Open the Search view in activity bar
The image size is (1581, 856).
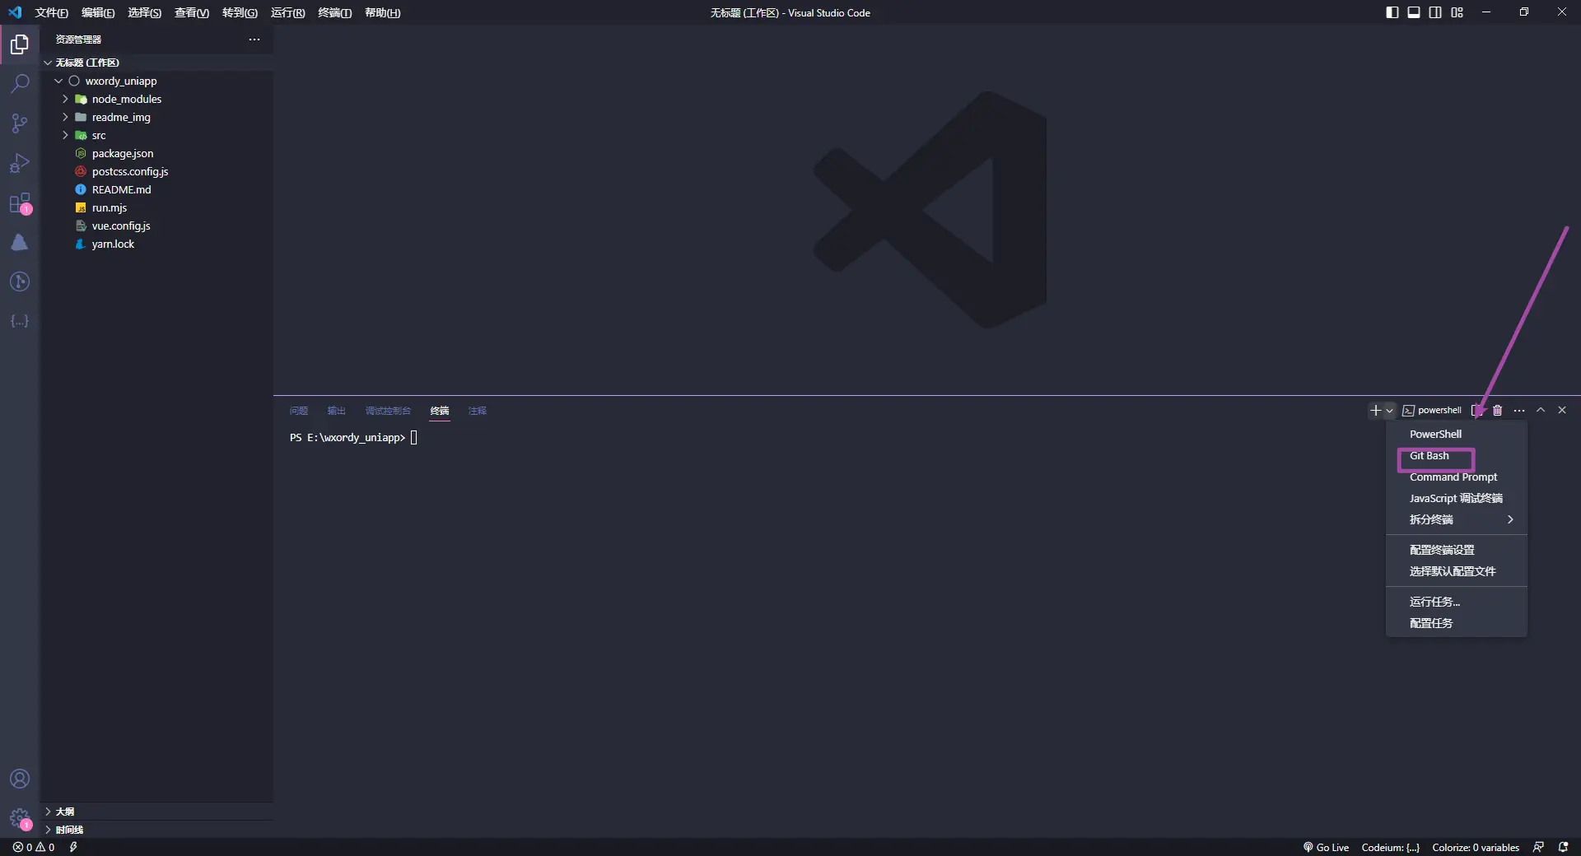pyautogui.click(x=20, y=84)
